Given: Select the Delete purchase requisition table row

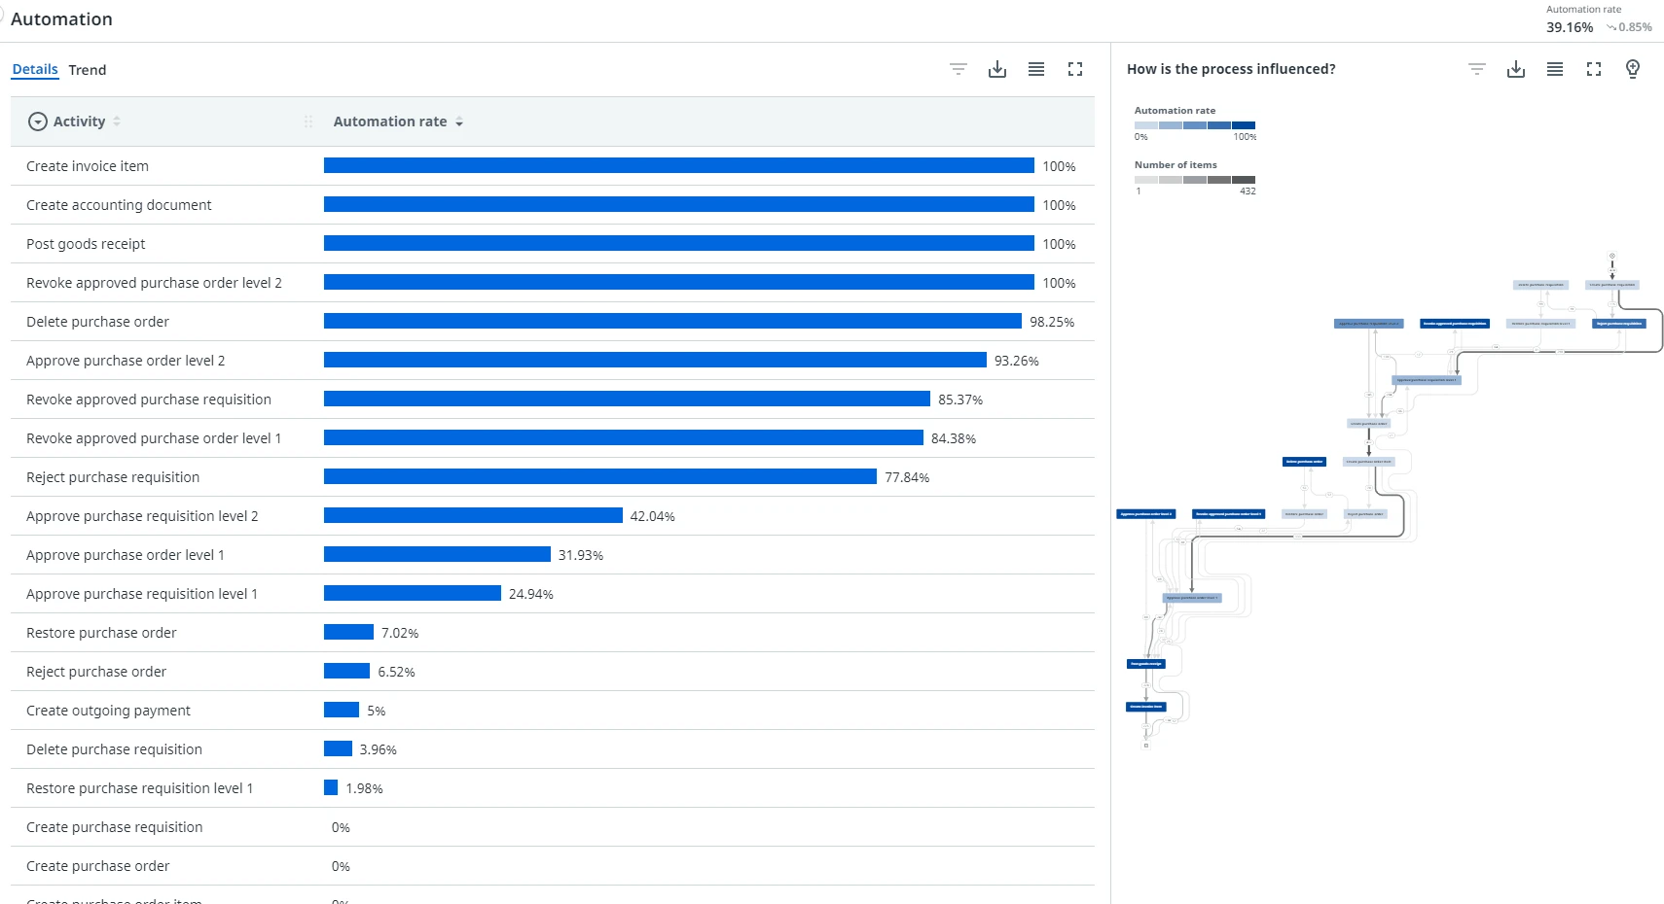Looking at the screenshot, I should [553, 749].
